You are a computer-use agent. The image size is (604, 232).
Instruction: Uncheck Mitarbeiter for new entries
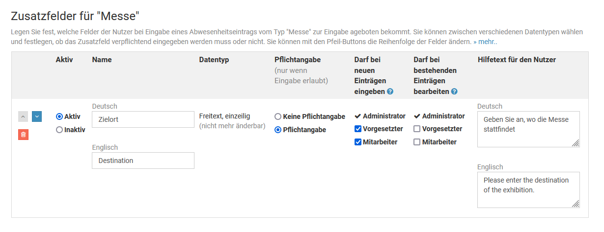358,142
